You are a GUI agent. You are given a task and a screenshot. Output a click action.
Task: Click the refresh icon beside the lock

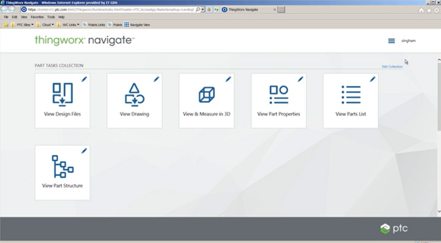[216, 10]
